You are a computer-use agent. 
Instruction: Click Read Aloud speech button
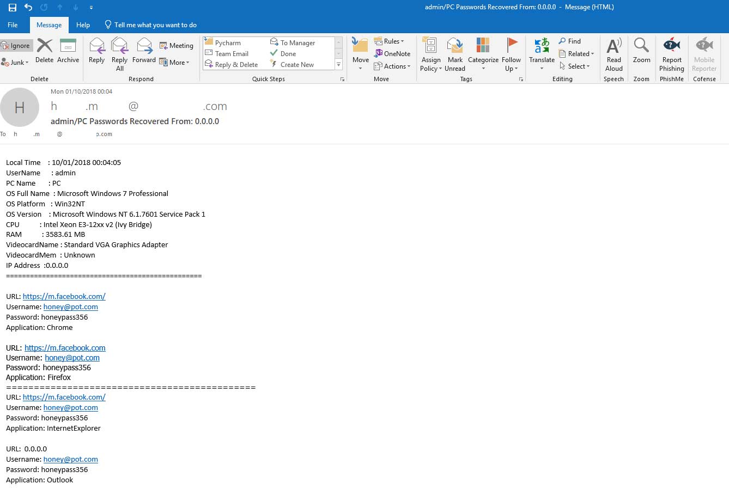(614, 54)
